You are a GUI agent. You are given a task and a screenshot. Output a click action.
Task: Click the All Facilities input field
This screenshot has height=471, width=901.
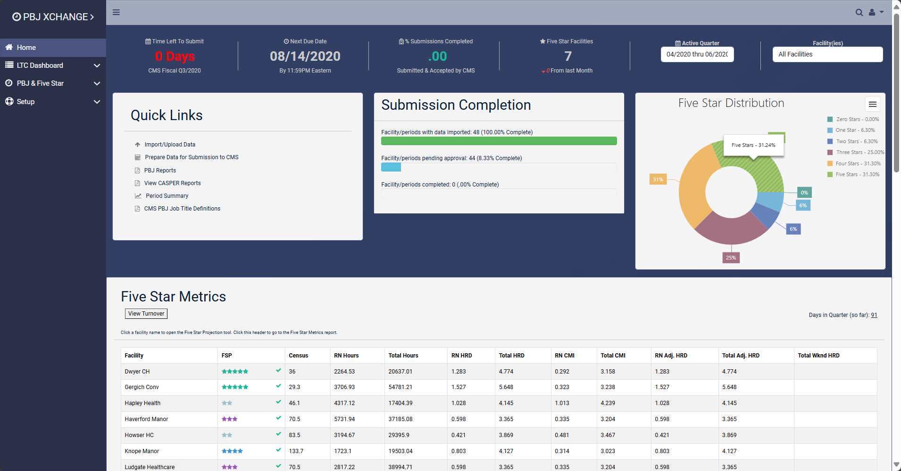click(x=827, y=54)
